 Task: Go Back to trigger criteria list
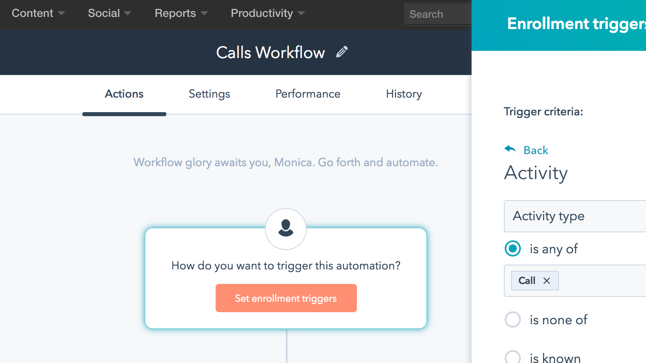pyautogui.click(x=536, y=150)
